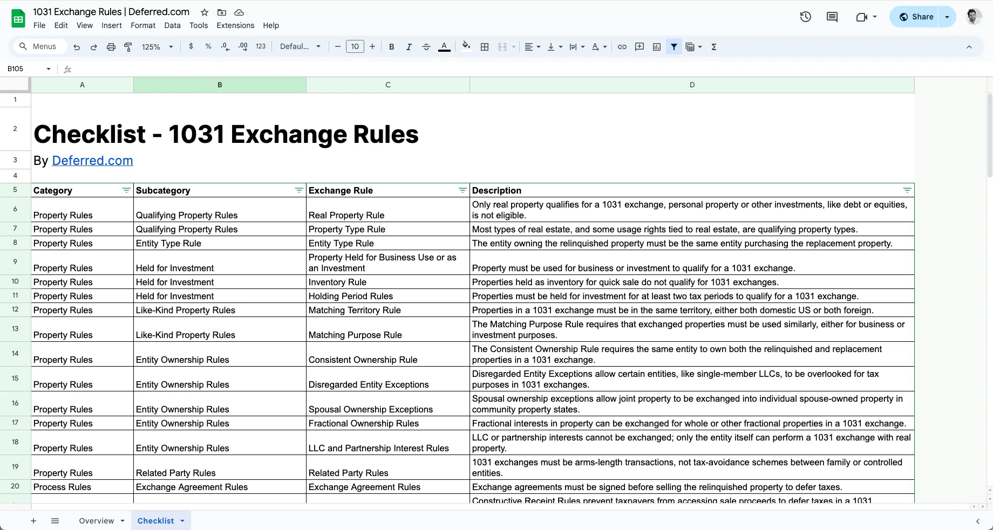Open Subcategory column filter

pyautogui.click(x=299, y=190)
